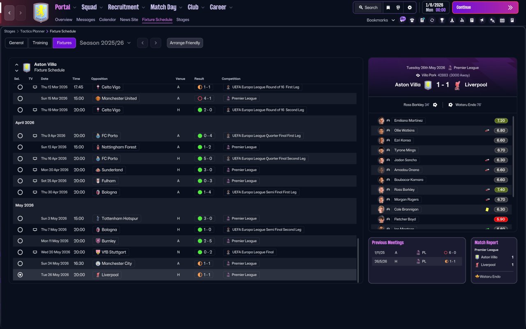Select the Tottenham Hotspur fixture radio button
This screenshot has height=329, width=526.
coord(20,218)
